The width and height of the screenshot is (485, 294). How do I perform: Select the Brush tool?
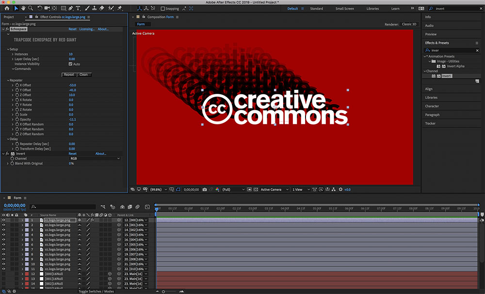(x=87, y=8)
